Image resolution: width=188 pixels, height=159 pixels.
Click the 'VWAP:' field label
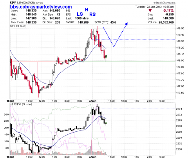point(70,22)
